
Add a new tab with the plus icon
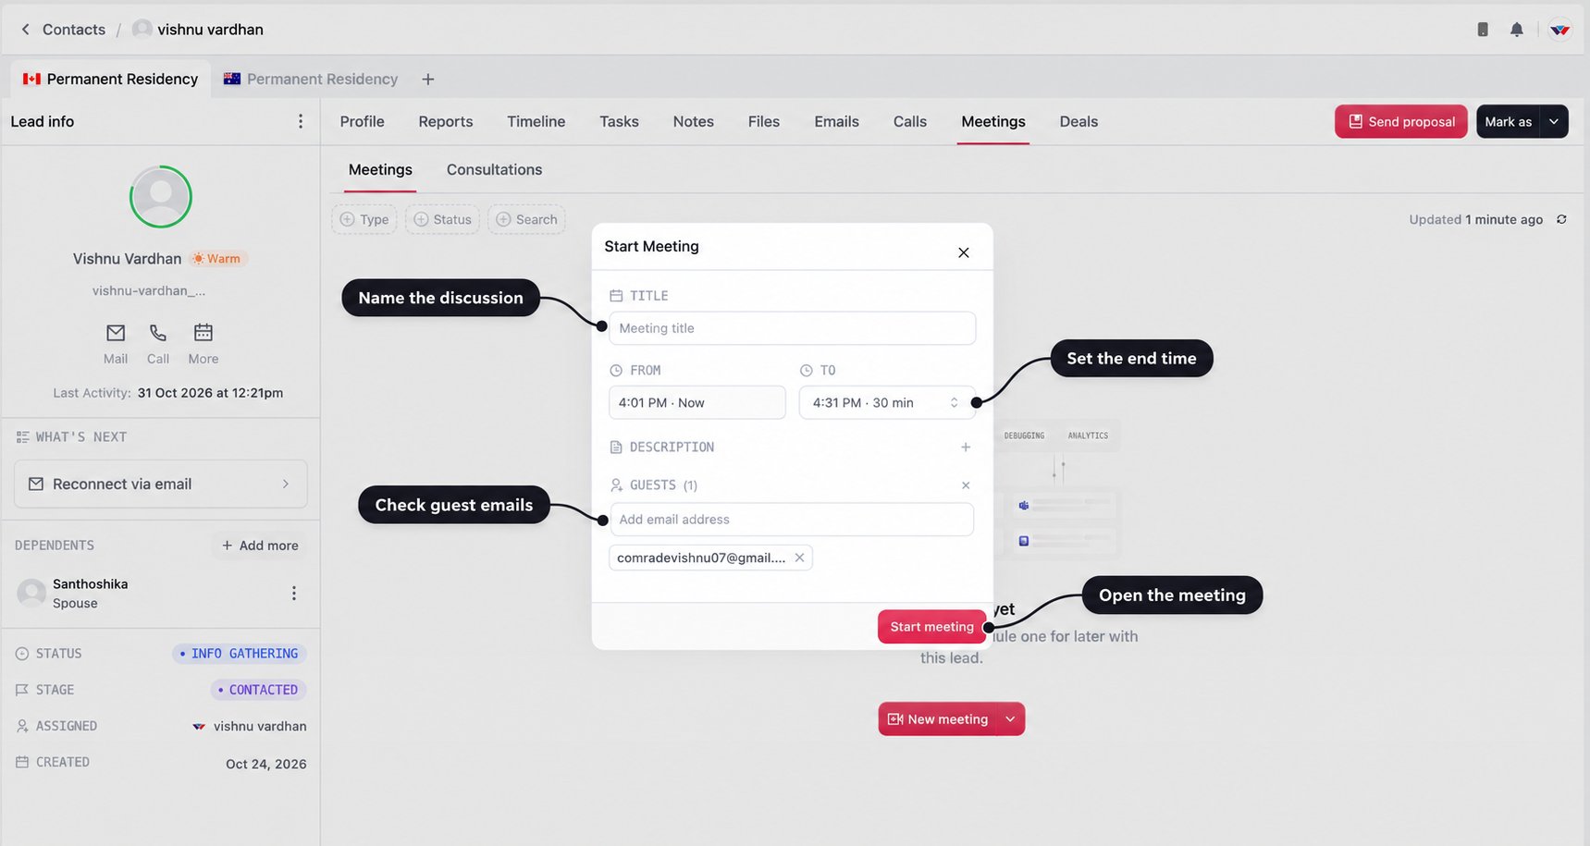click(428, 80)
